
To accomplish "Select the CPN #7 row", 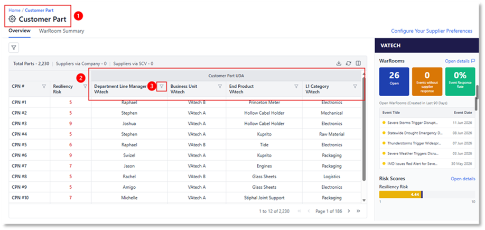I will tap(185, 166).
